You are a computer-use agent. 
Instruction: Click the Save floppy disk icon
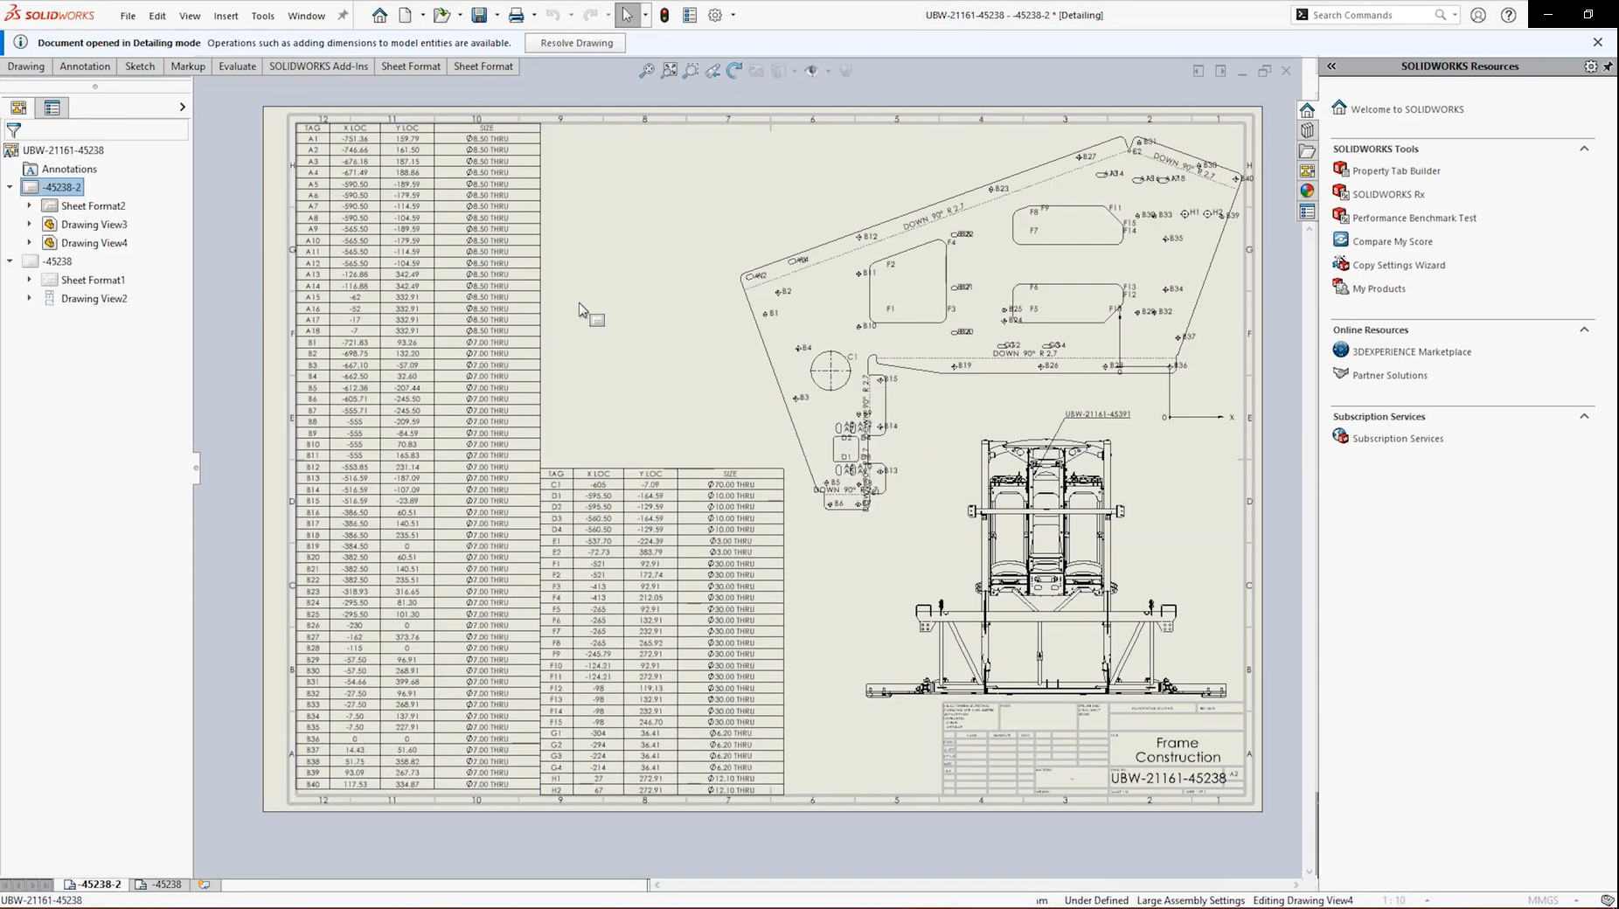point(478,15)
